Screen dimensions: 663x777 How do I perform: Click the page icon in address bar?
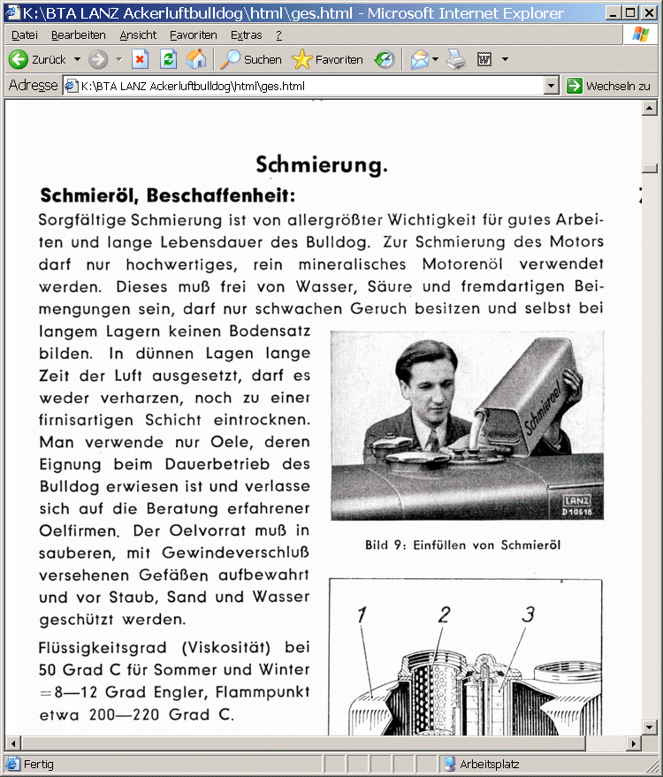click(72, 86)
